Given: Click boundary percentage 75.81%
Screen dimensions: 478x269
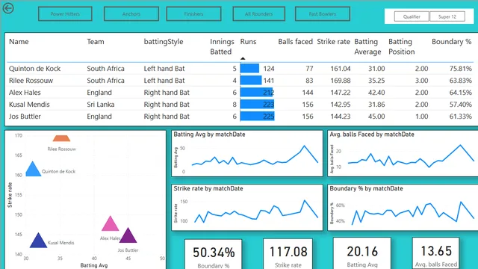Looking at the screenshot, I should click(461, 69).
